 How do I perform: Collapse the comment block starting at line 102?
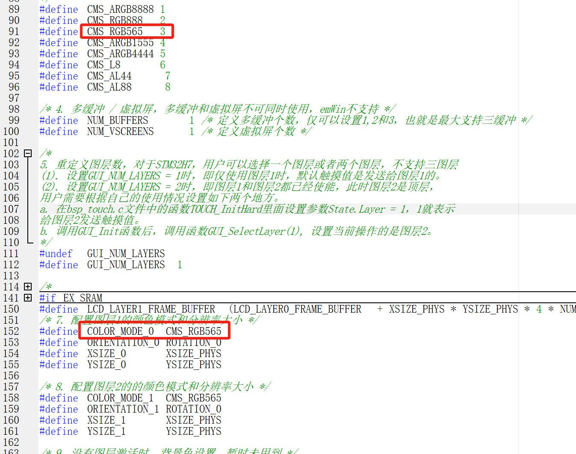point(28,153)
